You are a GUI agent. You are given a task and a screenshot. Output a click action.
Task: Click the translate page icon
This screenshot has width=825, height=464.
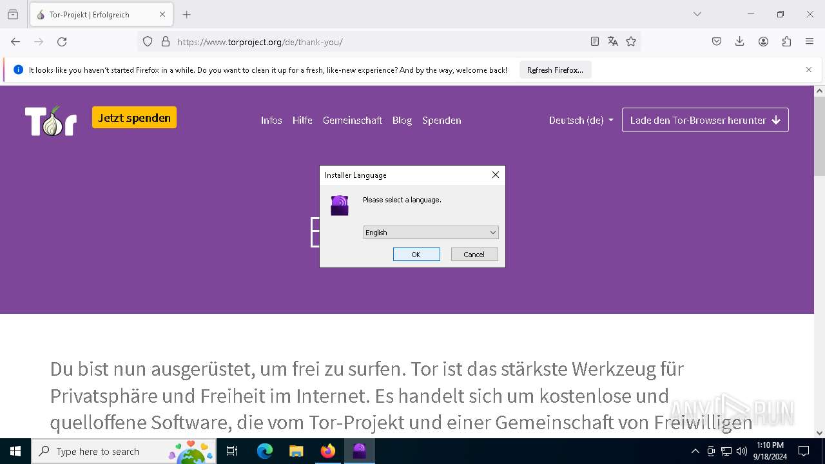613,42
